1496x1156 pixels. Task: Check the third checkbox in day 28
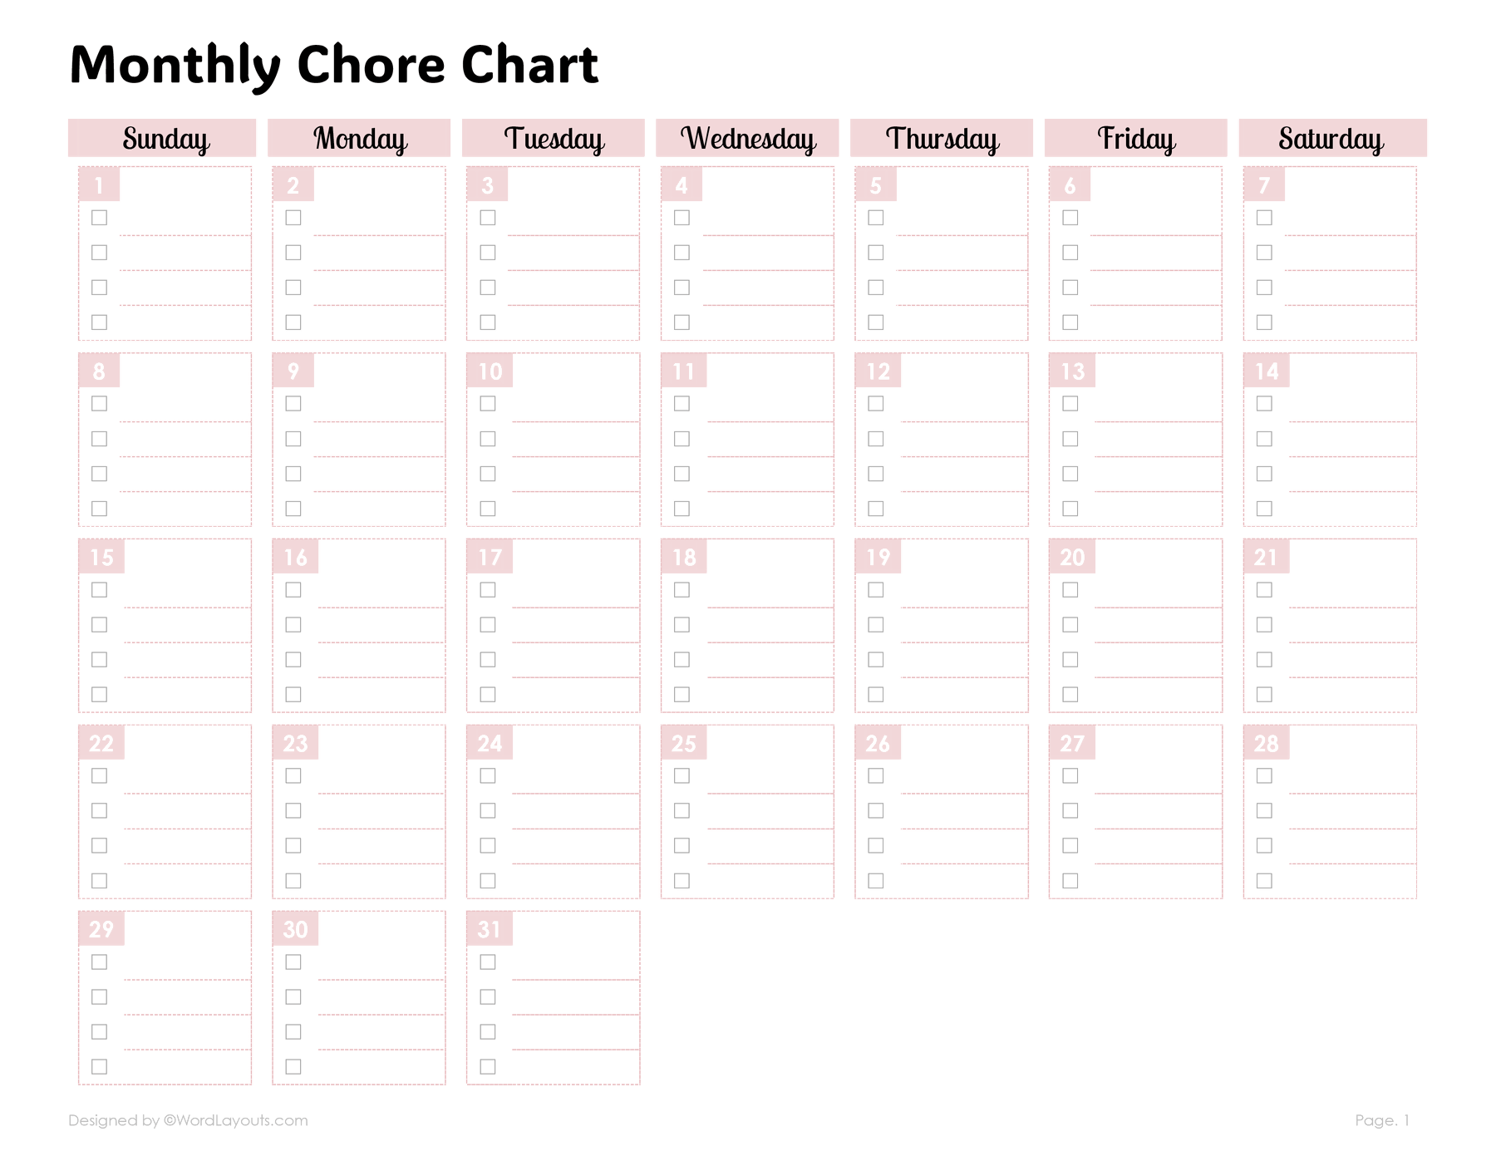(1264, 846)
